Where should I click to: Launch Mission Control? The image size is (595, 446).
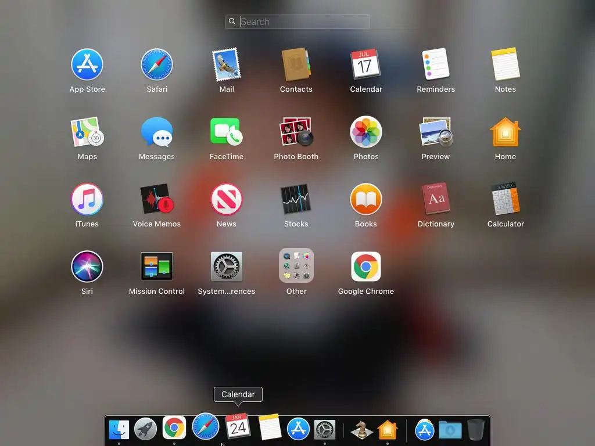[x=157, y=266]
